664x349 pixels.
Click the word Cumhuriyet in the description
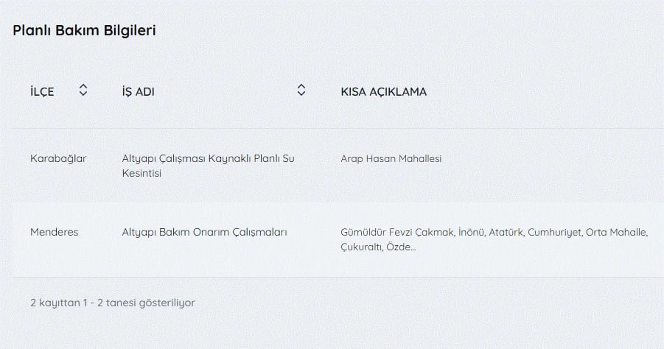(x=556, y=233)
